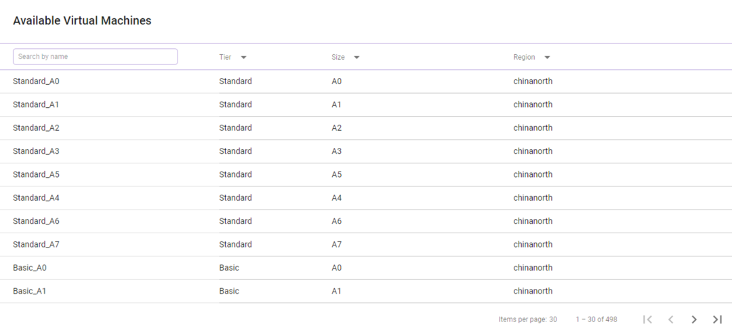
Task: Select the Standard_A0 row
Action: (x=37, y=81)
